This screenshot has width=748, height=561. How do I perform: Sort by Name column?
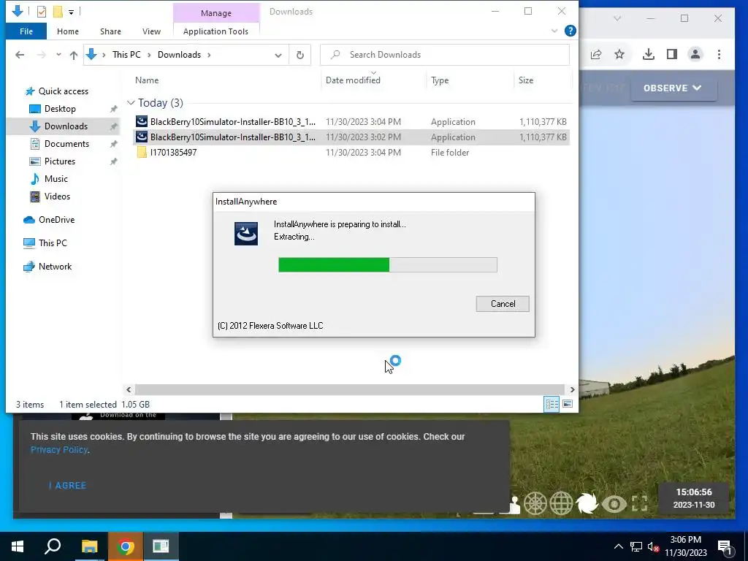146,80
